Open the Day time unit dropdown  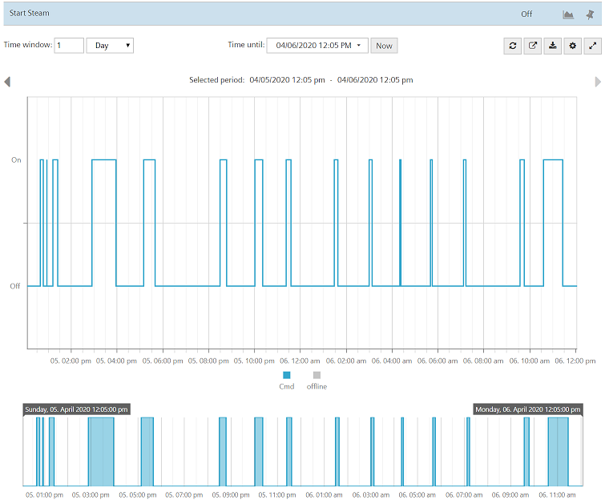pos(110,46)
